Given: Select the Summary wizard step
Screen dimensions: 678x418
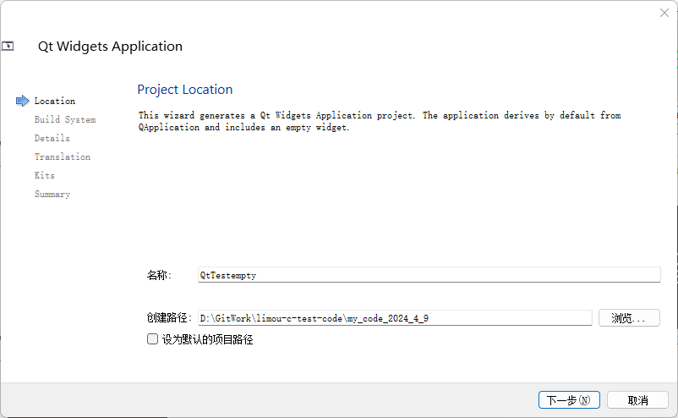Looking at the screenshot, I should [x=52, y=194].
